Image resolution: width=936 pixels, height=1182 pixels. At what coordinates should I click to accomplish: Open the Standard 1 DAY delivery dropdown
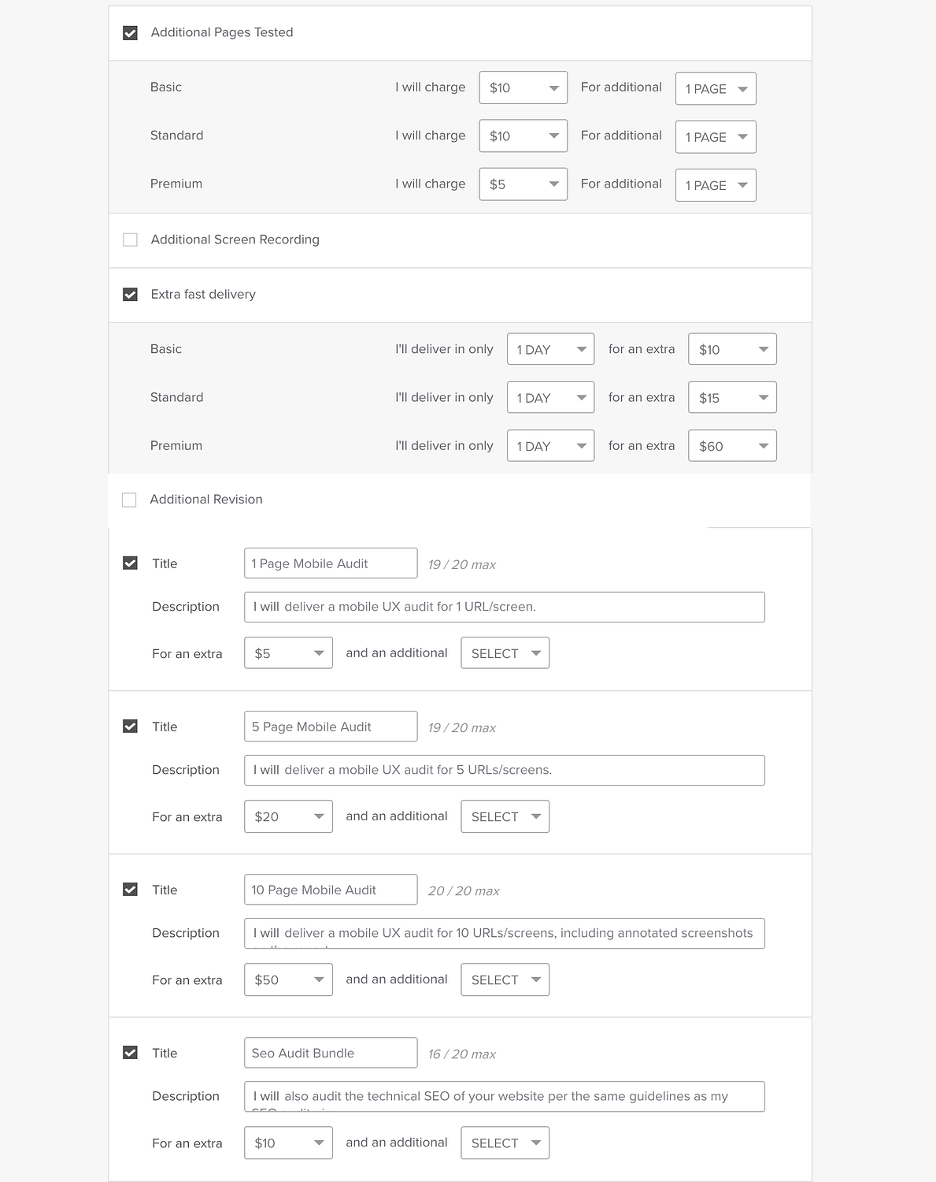(550, 397)
